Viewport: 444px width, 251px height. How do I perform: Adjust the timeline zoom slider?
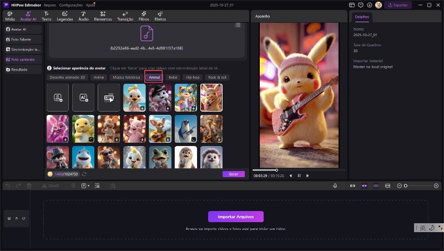(x=418, y=186)
